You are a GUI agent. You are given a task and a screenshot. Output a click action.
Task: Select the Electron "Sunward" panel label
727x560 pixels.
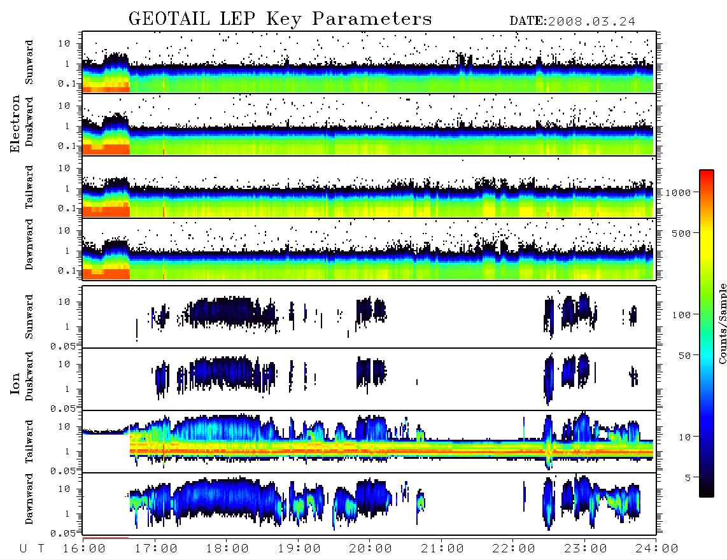click(29, 62)
